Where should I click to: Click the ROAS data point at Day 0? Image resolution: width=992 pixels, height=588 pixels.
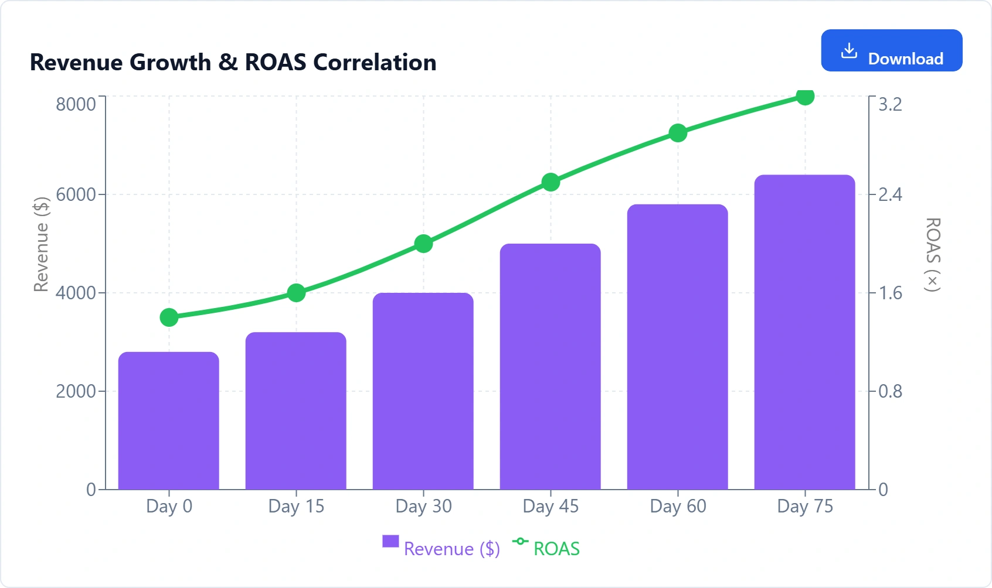pyautogui.click(x=169, y=317)
